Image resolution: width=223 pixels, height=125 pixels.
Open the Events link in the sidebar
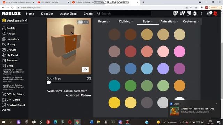pyautogui.click(x=6, y=110)
